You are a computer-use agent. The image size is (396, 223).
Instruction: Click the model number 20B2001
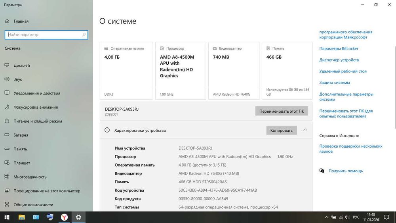pyautogui.click(x=111, y=114)
